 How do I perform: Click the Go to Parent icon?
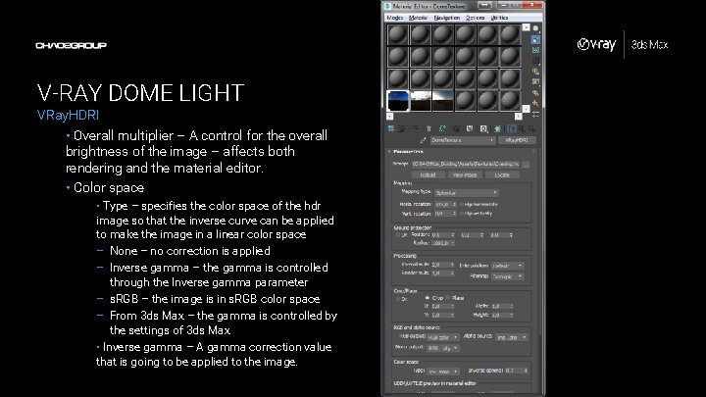522,129
